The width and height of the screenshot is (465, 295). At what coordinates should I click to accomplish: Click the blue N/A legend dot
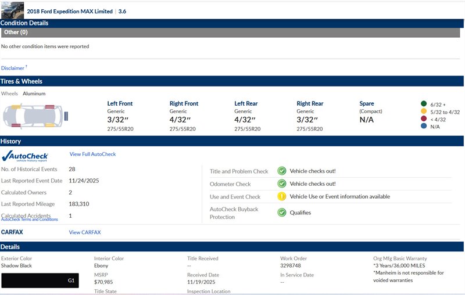tap(424, 127)
